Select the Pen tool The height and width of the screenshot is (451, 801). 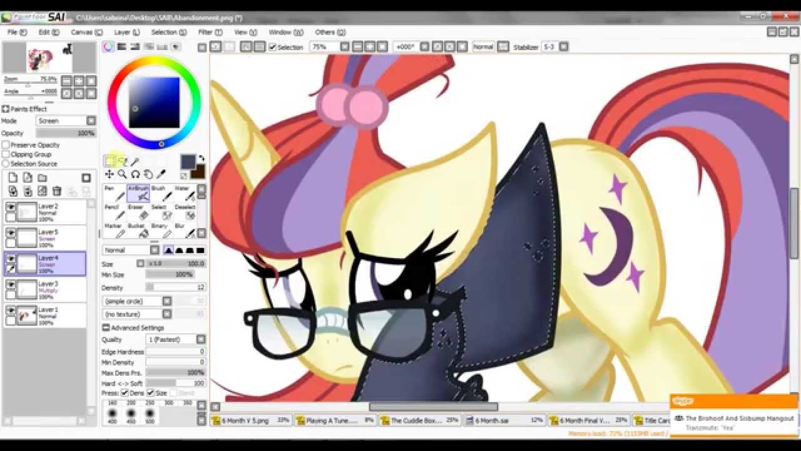click(115, 193)
